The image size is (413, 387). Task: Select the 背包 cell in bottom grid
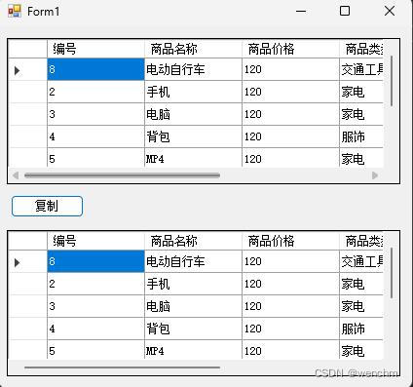pos(193,329)
